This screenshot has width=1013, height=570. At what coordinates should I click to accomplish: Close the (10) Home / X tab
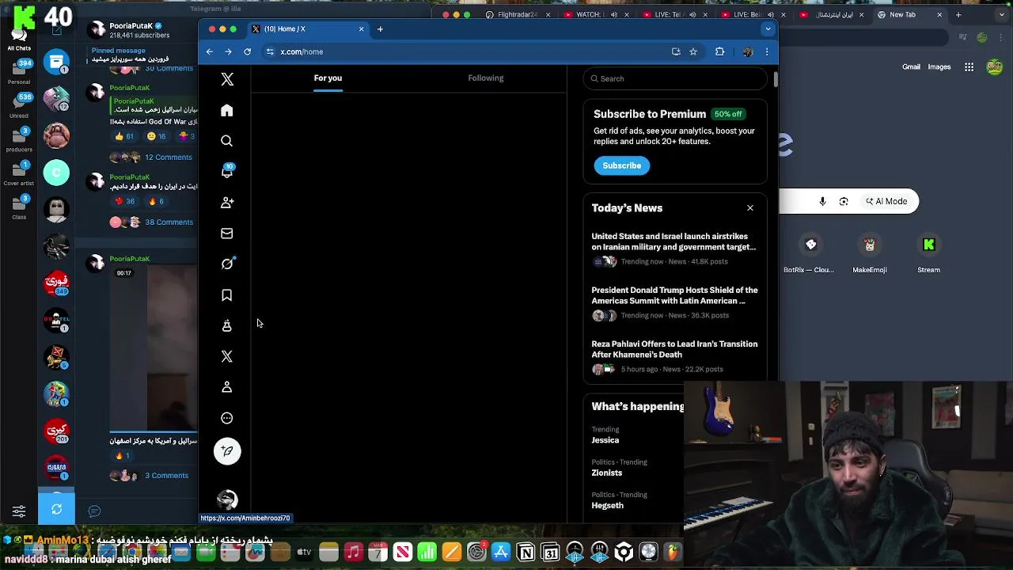(362, 29)
